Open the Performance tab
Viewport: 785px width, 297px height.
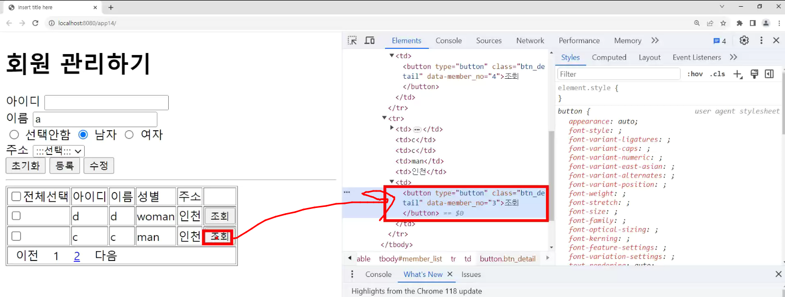tap(579, 41)
